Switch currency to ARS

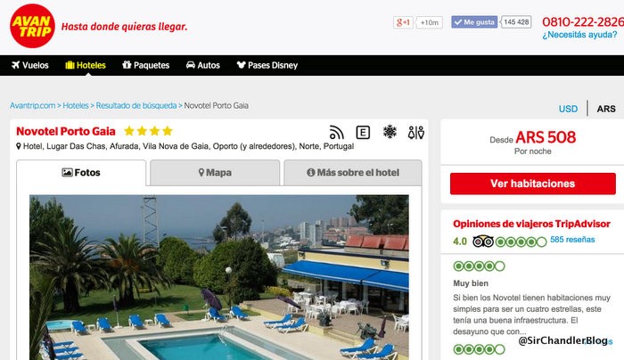click(x=606, y=109)
